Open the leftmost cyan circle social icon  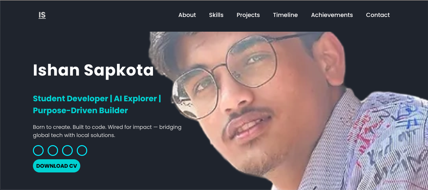38,150
